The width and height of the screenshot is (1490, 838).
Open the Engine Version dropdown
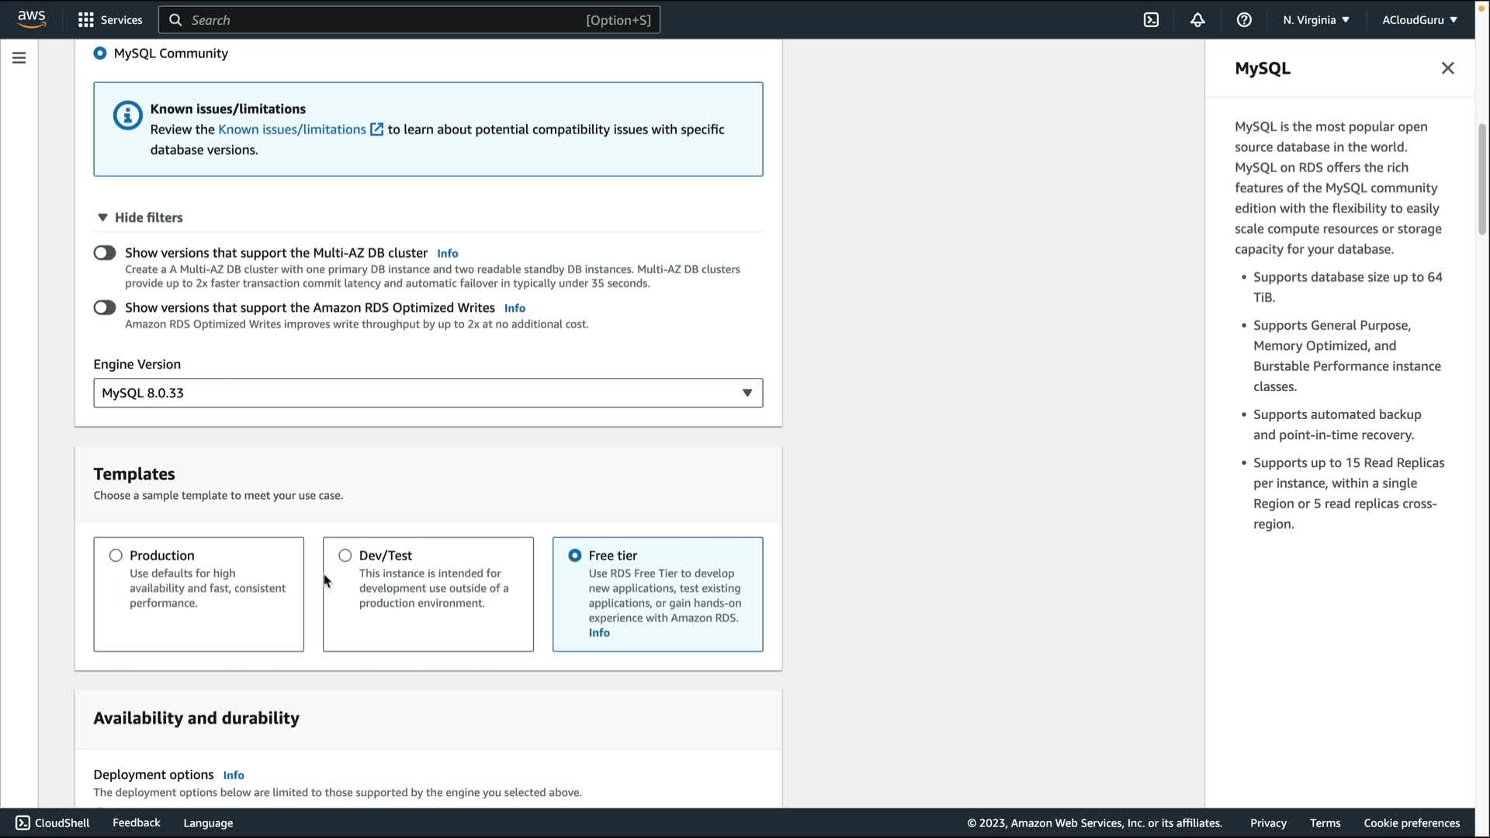428,393
